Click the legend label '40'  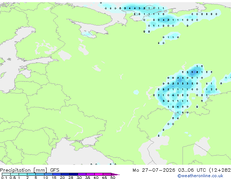[96, 178]
